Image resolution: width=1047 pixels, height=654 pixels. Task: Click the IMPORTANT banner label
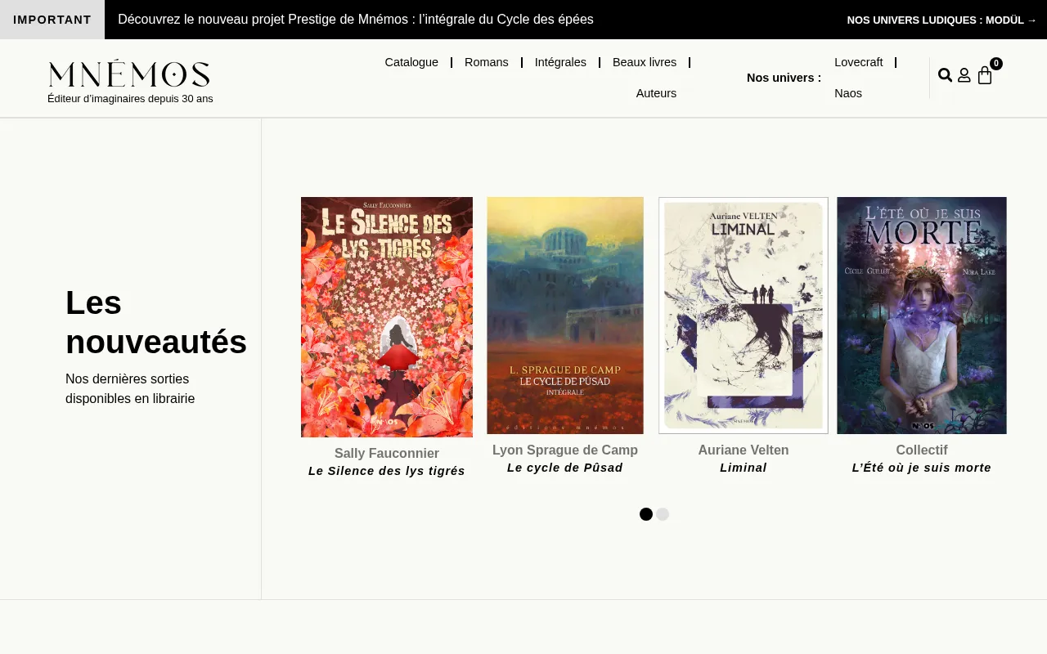52,20
